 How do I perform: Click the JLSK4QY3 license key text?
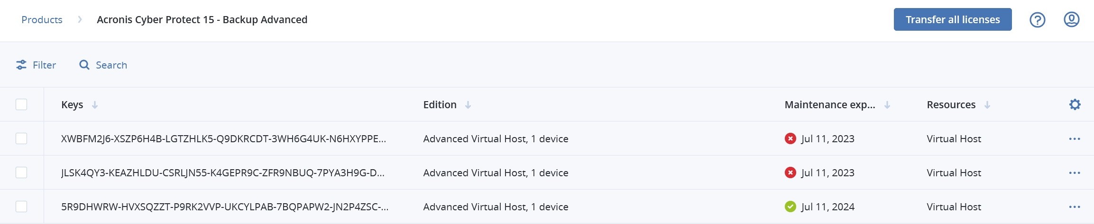tap(222, 173)
